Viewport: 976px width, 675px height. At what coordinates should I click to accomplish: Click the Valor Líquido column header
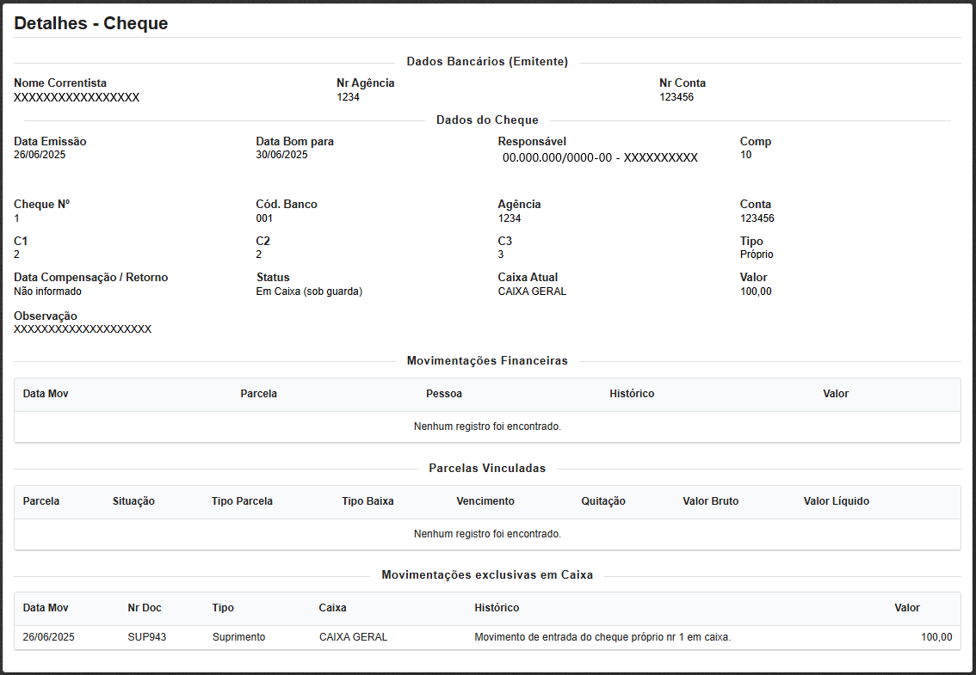[x=836, y=501]
